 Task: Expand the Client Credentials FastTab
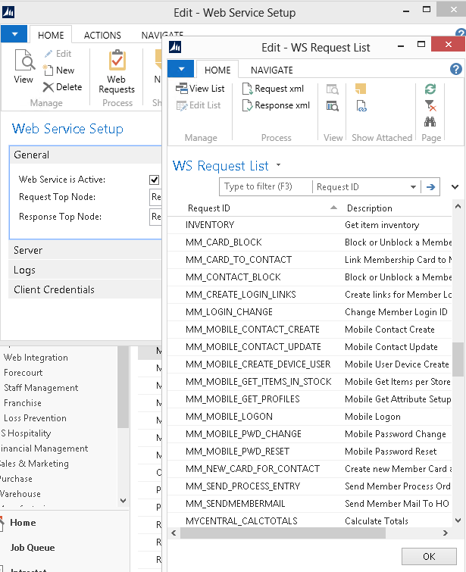click(54, 289)
